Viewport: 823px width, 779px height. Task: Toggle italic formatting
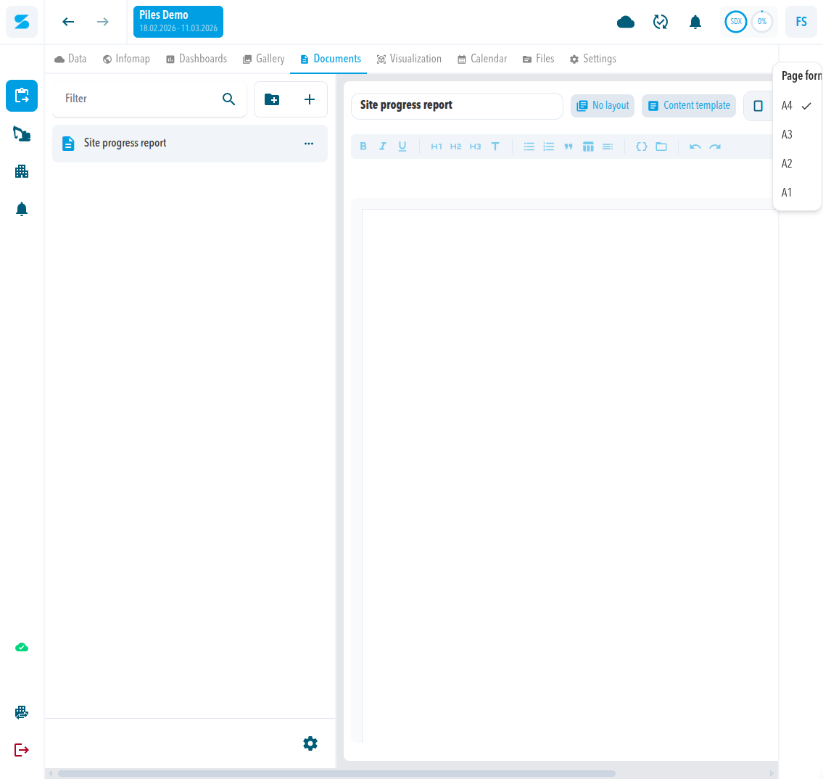tap(383, 147)
